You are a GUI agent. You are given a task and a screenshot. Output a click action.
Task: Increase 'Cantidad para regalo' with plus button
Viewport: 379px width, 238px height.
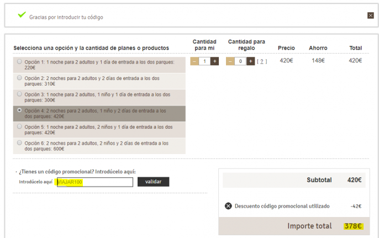[x=250, y=61]
